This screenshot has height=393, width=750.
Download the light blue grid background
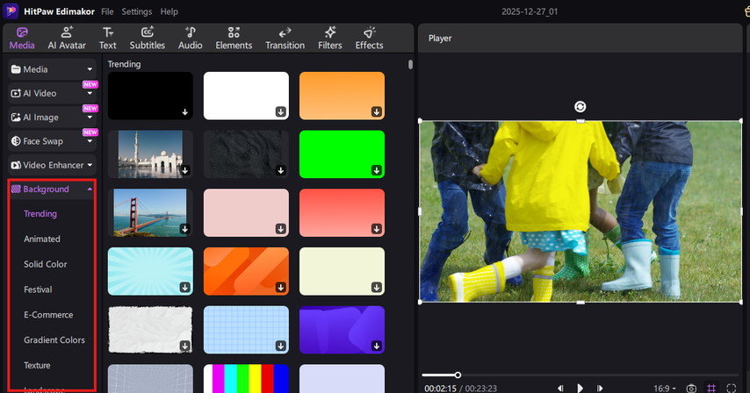tap(281, 346)
